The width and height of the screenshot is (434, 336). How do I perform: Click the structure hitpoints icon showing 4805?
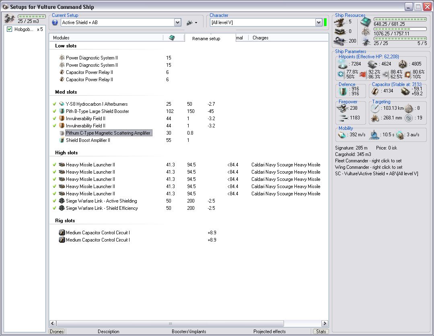pyautogui.click(x=403, y=64)
